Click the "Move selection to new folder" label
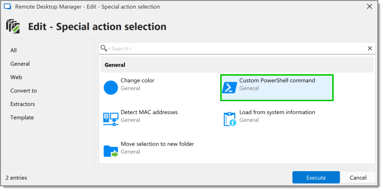383x191 pixels. 157,144
